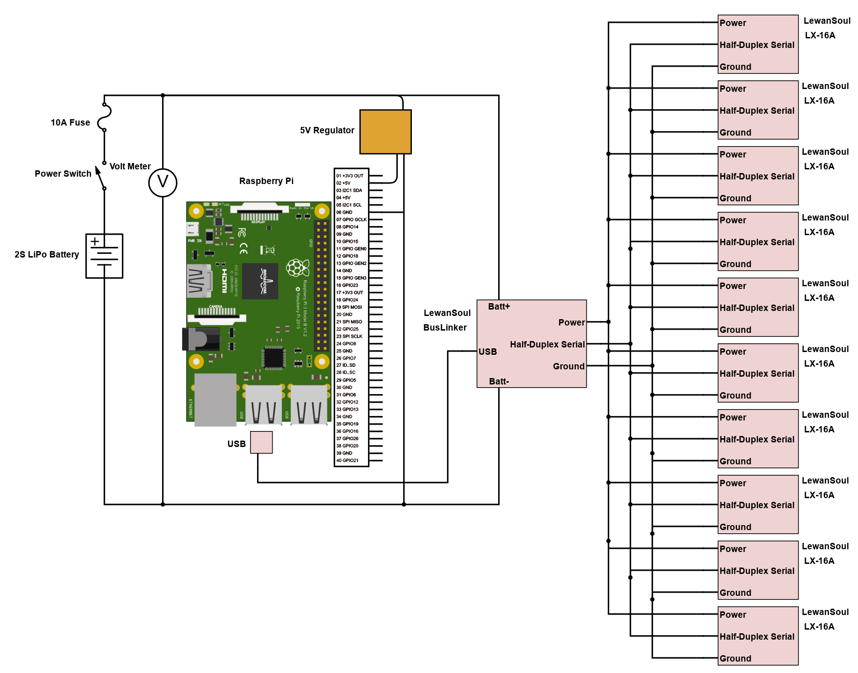The width and height of the screenshot is (858, 673).
Task: Select pin '05 I2C1 SCL'
Action: [349, 205]
